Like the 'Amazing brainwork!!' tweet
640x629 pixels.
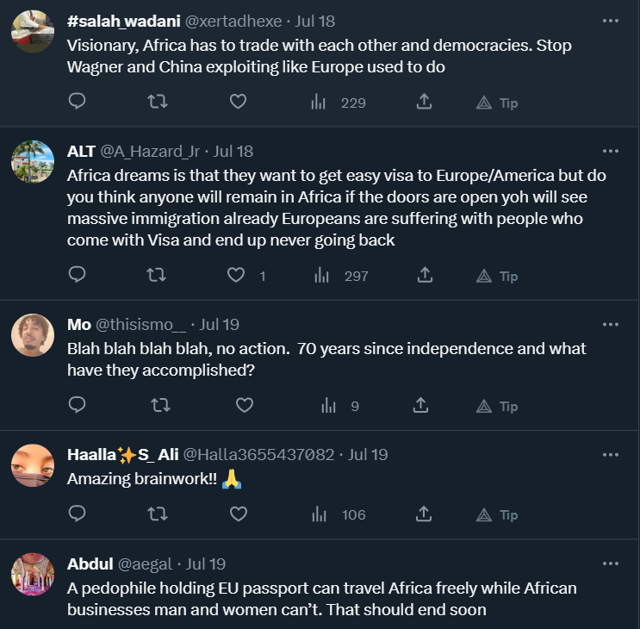click(x=239, y=514)
